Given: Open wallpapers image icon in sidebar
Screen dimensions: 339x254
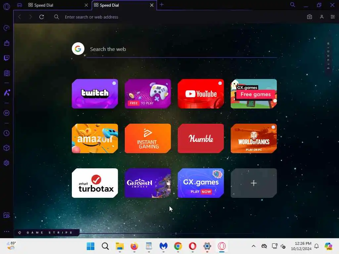Looking at the screenshot, I should (7, 215).
